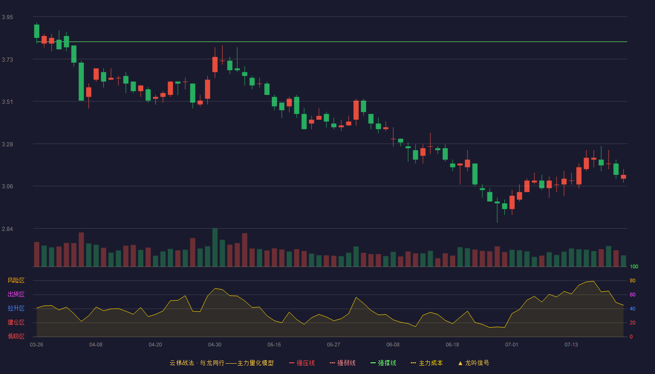Select the 风险区 zone label
The width and height of the screenshot is (655, 374).
16,280
